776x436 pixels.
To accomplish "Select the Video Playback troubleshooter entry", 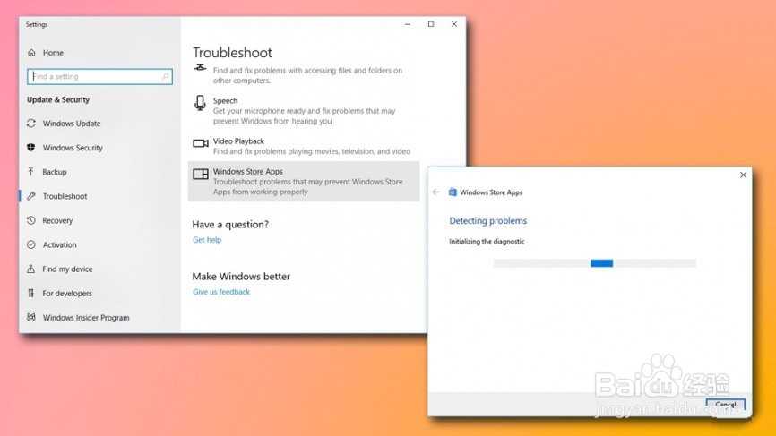I will click(304, 146).
